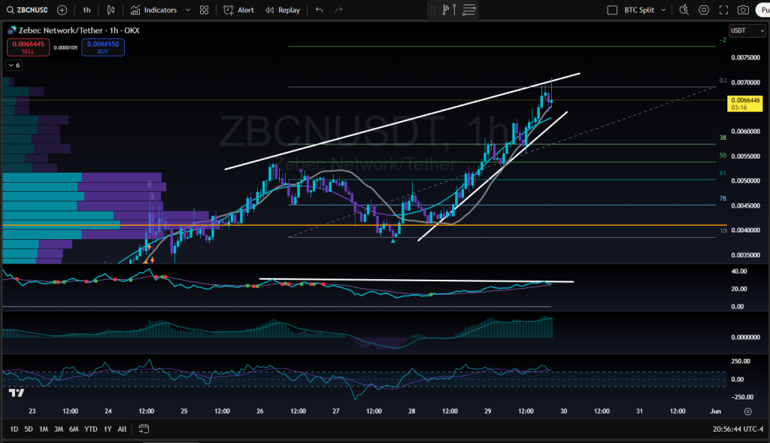770x443 pixels.
Task: Open the Indicators dialog
Action: point(153,10)
